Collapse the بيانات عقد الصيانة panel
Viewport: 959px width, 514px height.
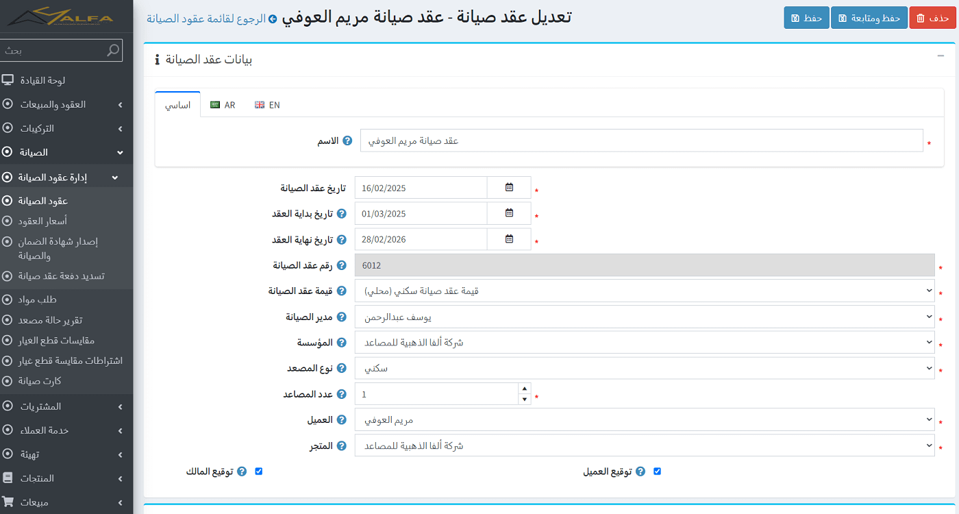pyautogui.click(x=941, y=56)
